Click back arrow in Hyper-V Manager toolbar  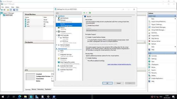(2, 10)
